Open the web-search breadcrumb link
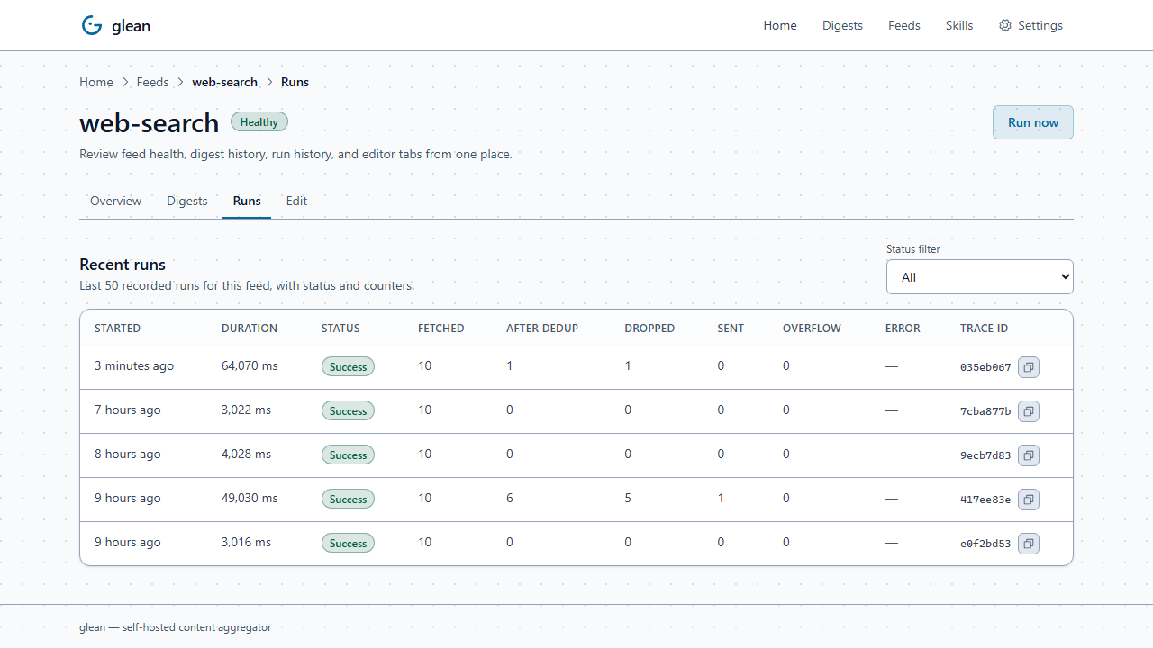The width and height of the screenshot is (1153, 648). 224,82
